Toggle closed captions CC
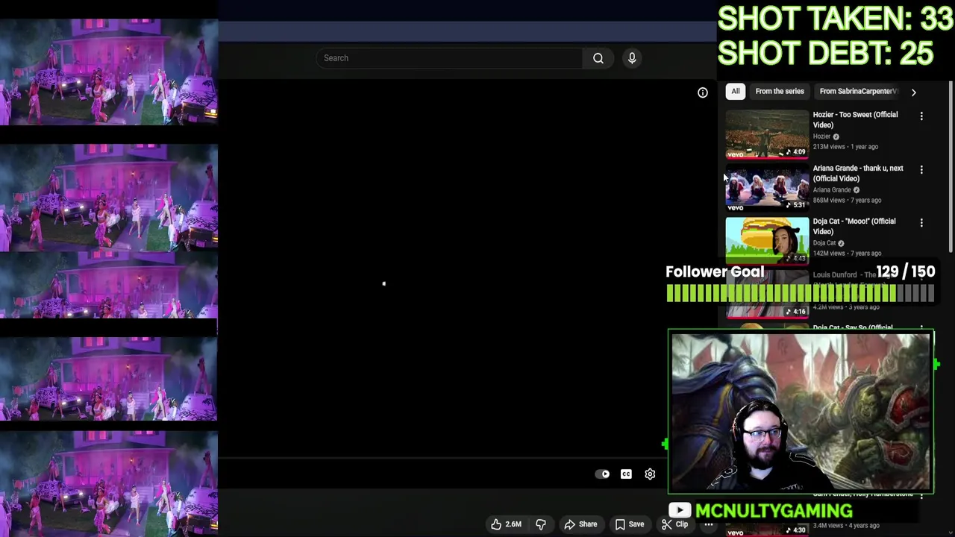The width and height of the screenshot is (955, 537). click(626, 474)
